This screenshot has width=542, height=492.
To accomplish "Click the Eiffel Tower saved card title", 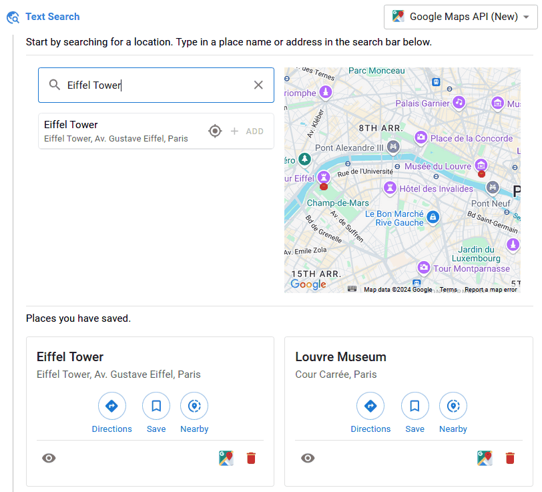I will tap(70, 356).
